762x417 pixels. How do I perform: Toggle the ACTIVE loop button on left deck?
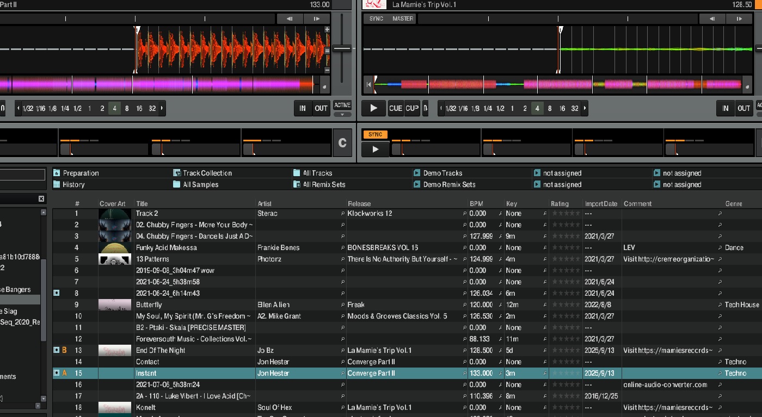(342, 105)
